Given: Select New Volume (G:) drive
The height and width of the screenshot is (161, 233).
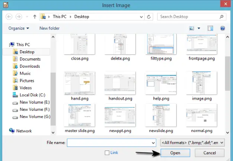Looking at the screenshot, I should pos(35,116).
